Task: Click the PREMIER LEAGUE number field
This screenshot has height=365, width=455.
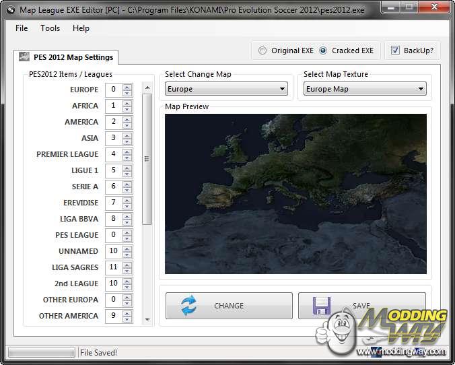Action: pos(113,154)
